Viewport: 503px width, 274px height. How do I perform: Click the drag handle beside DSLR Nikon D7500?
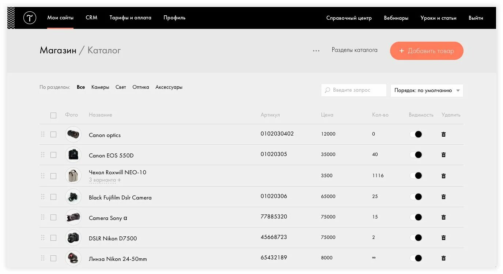coord(43,237)
